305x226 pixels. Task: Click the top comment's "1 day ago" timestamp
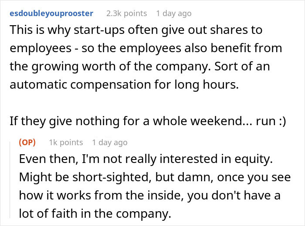[173, 13]
